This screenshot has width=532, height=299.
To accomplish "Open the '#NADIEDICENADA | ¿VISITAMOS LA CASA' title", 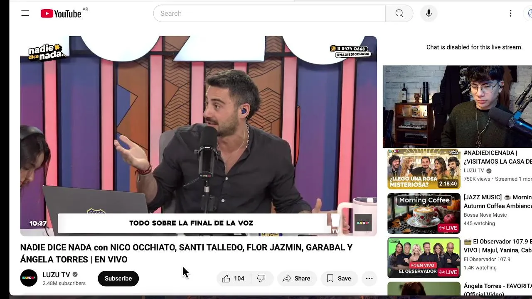I will 498,157.
